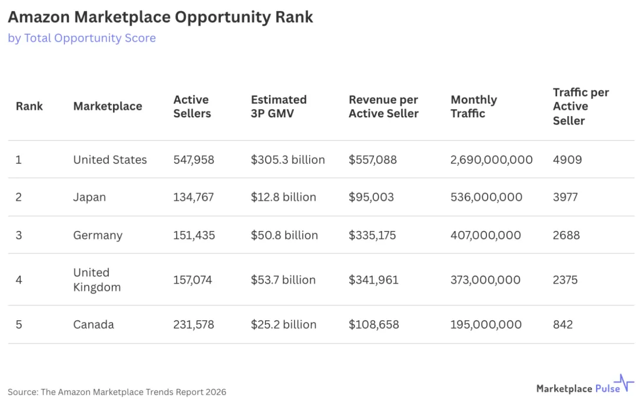Click the Germany marketplace cell
Viewport: 636px width, 398px height.
coord(98,235)
